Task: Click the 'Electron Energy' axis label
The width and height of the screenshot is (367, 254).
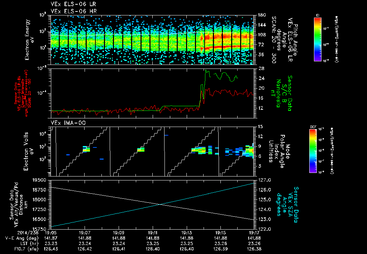Action: click(x=27, y=40)
